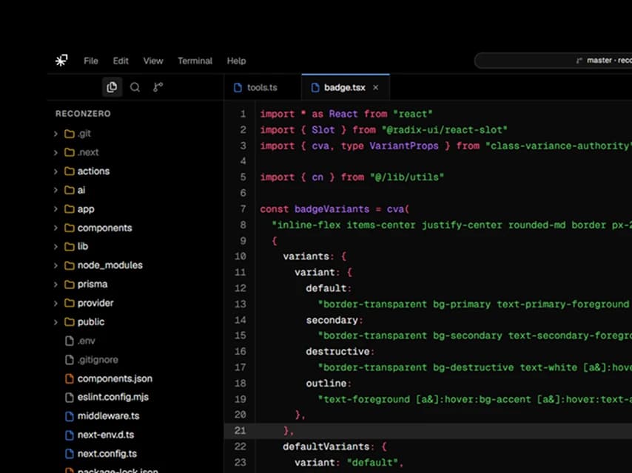Open the Source Control branch icon

158,87
